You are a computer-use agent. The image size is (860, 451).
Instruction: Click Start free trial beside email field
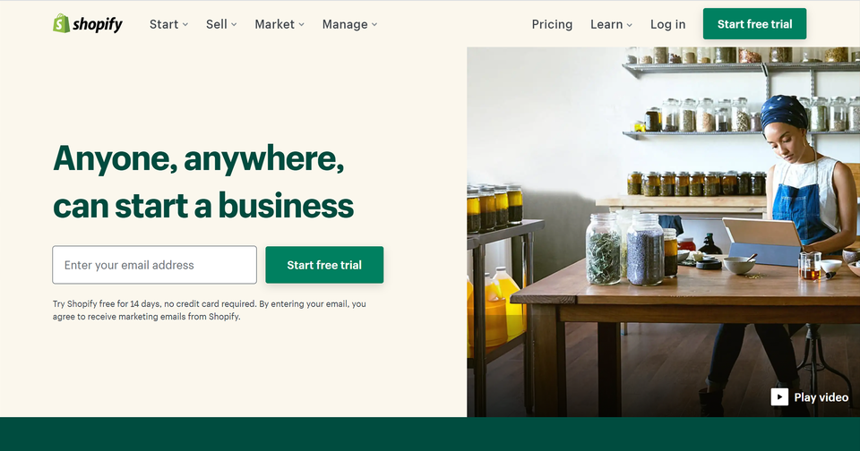pyautogui.click(x=324, y=265)
